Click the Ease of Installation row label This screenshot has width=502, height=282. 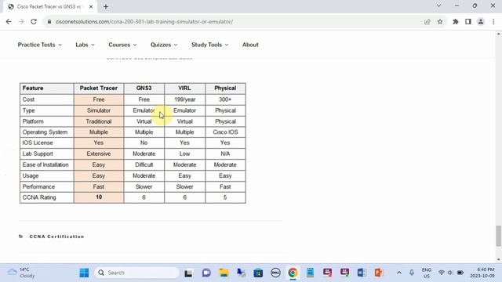pos(45,164)
